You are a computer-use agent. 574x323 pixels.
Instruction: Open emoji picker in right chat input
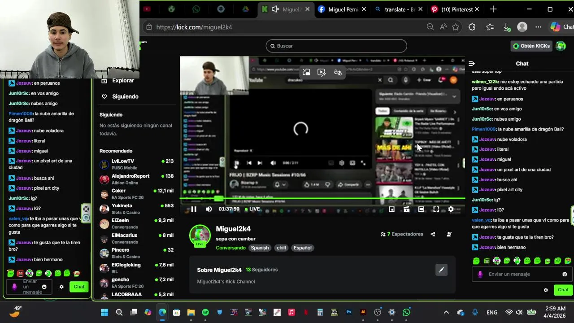tap(565, 274)
